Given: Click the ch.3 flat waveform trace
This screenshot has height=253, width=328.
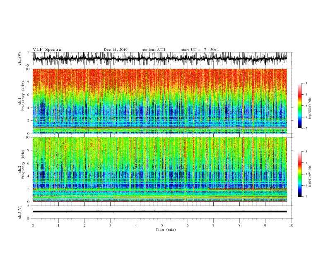Looking at the screenshot, I should click(x=159, y=212).
